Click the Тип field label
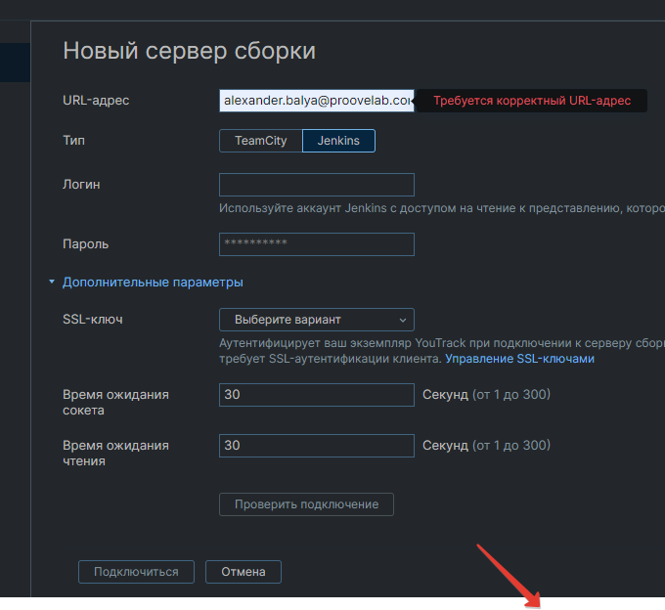The width and height of the screenshot is (665, 610). 73,141
